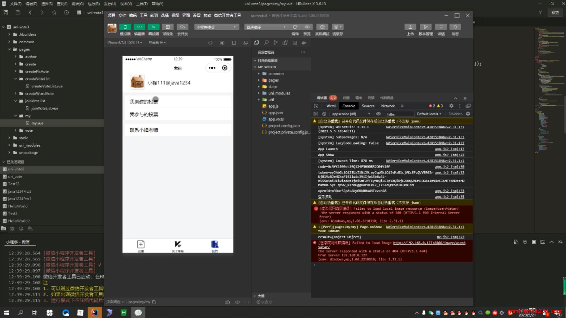The image size is (566, 318).
Task: Toggle the 可视化 visualization button
Action: click(x=168, y=27)
